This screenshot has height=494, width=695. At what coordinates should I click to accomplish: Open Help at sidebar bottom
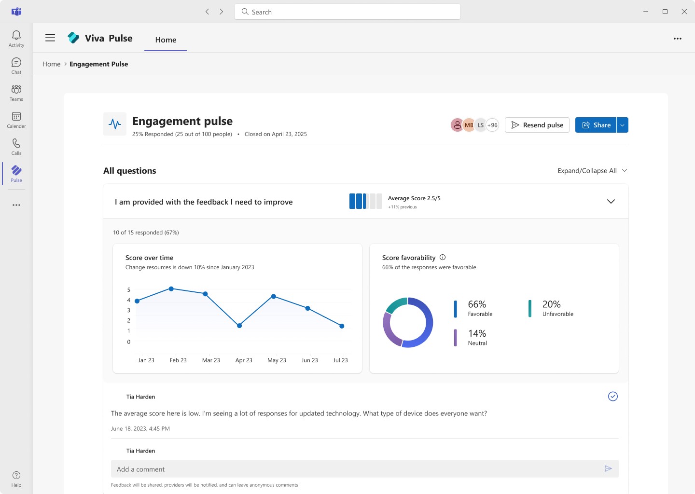coord(16,479)
